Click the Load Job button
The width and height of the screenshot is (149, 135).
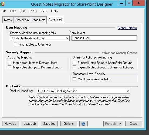(30, 124)
